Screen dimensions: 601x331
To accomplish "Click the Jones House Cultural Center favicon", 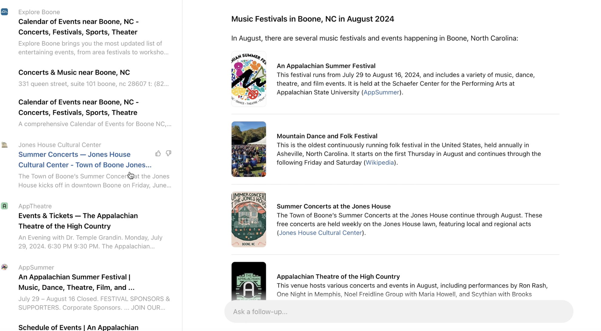I will click(5, 145).
